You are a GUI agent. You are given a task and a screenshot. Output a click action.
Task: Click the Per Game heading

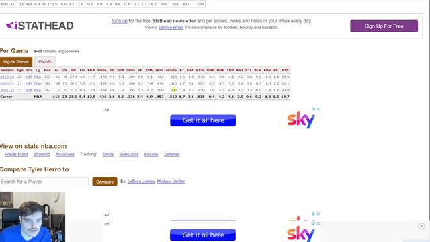point(14,51)
